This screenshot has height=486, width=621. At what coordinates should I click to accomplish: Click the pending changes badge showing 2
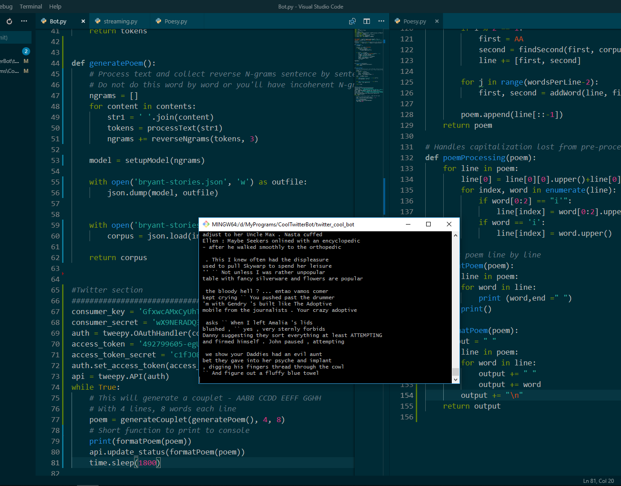pos(26,51)
